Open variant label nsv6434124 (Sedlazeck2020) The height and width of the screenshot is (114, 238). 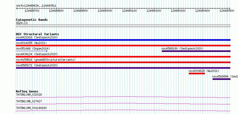37,54
